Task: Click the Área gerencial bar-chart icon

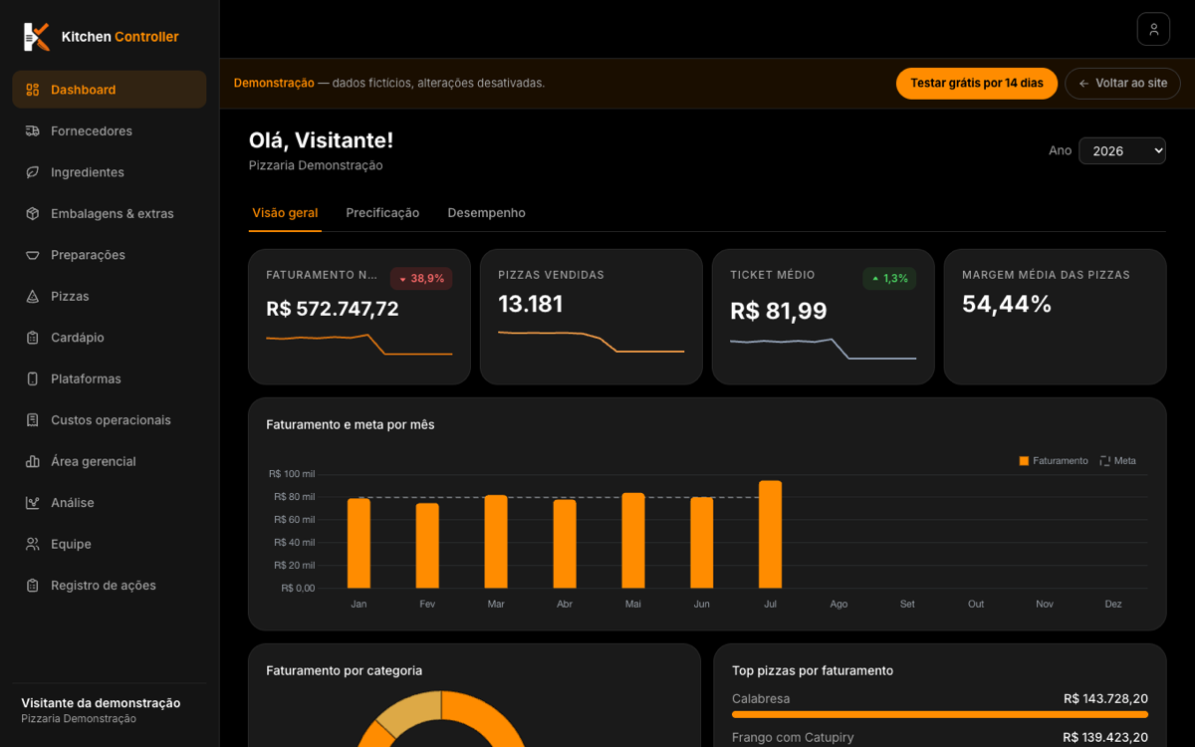Action: tap(33, 461)
